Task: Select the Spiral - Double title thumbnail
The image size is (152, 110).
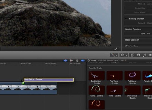Action: click(x=97, y=90)
